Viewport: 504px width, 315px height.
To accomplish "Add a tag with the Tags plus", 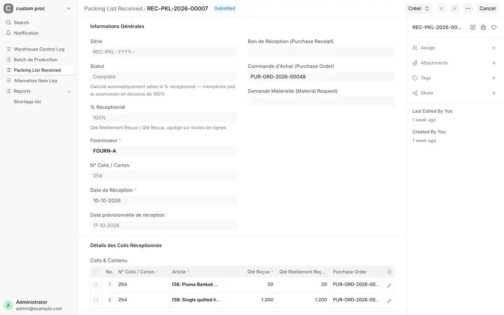I will click(x=493, y=78).
